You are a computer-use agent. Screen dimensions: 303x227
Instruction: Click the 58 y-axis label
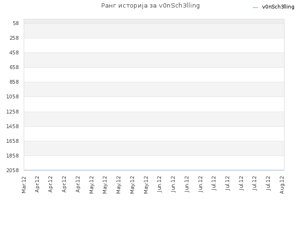(16, 23)
